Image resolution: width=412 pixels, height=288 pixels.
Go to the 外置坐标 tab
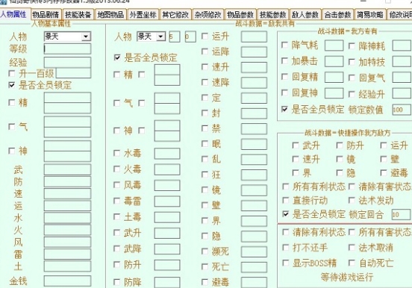point(143,14)
